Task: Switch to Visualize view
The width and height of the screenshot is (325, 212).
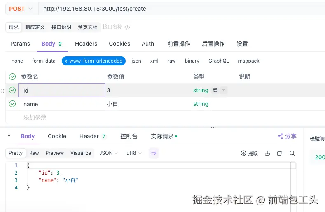Action: pos(81,153)
